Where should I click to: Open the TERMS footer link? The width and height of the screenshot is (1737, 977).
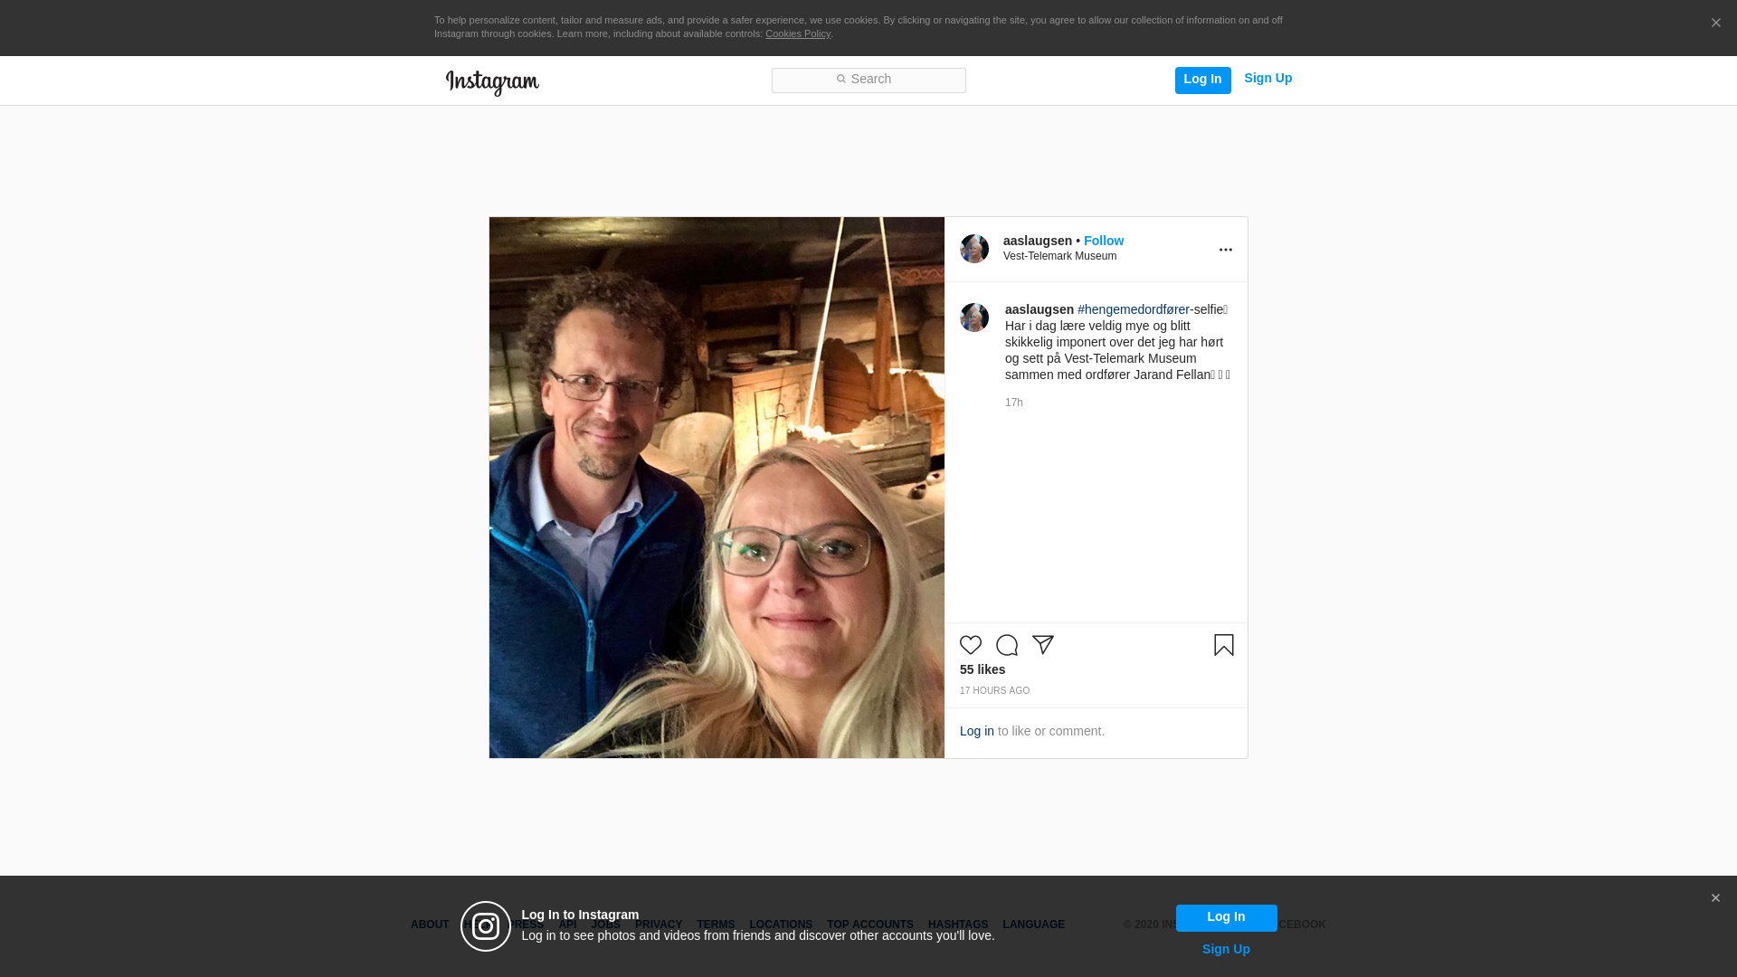pos(716,925)
